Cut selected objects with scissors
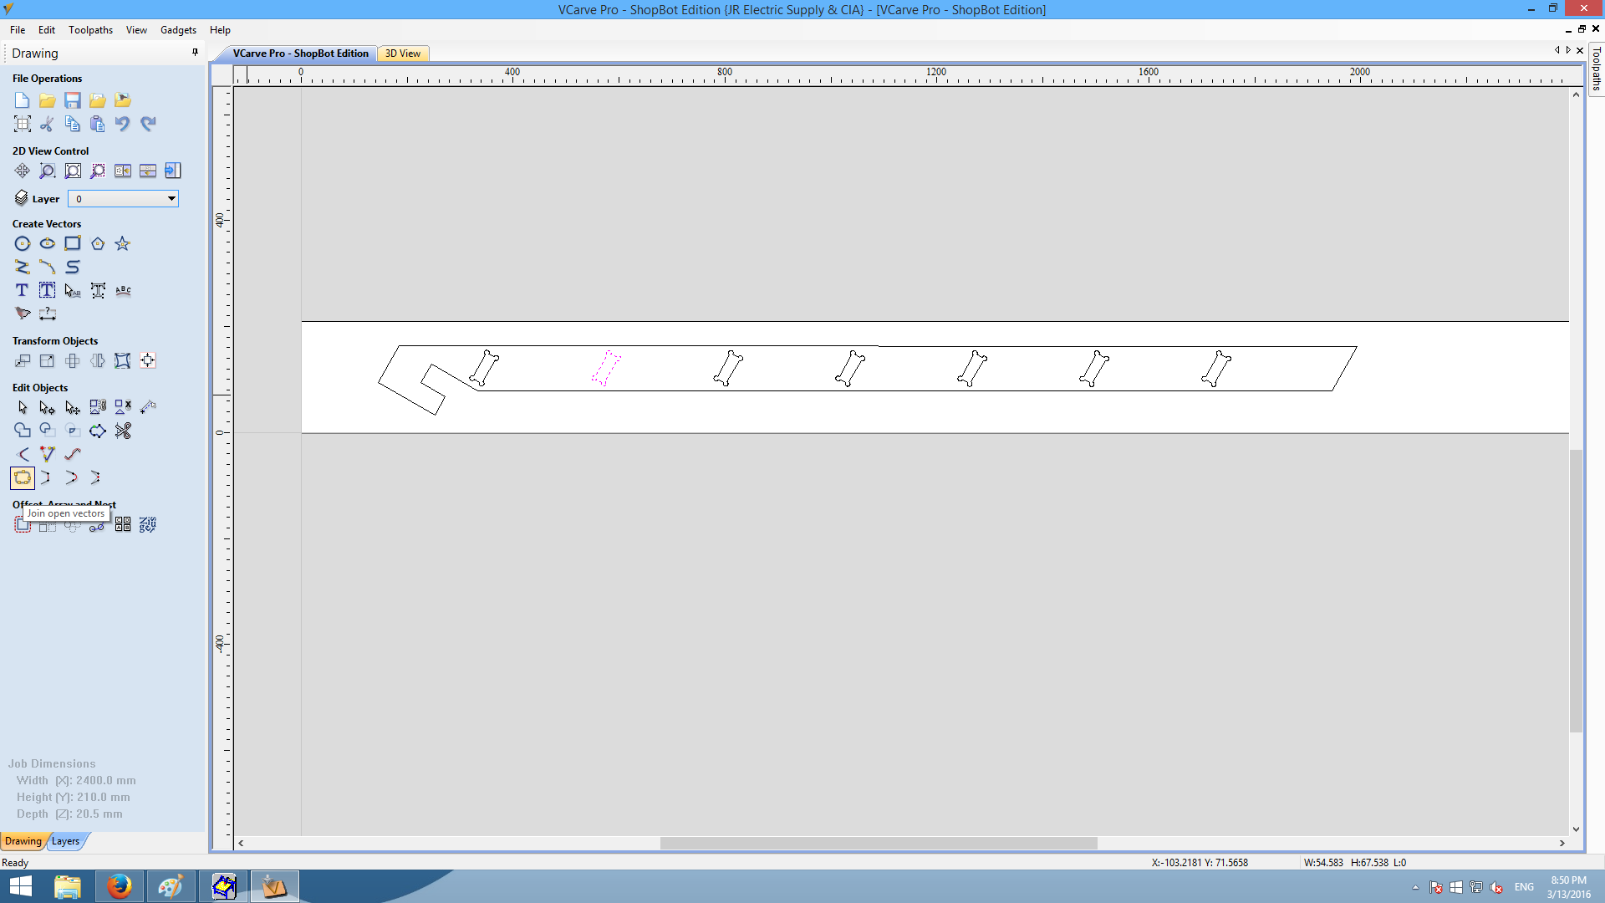 [48, 124]
